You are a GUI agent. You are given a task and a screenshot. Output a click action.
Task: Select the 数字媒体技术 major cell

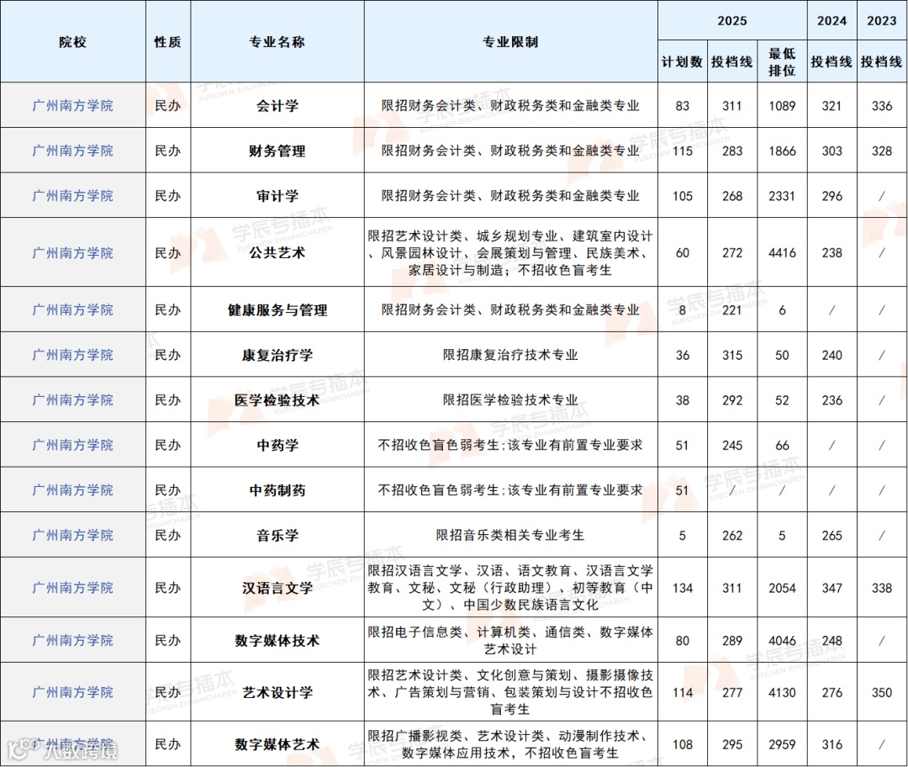[x=277, y=640]
